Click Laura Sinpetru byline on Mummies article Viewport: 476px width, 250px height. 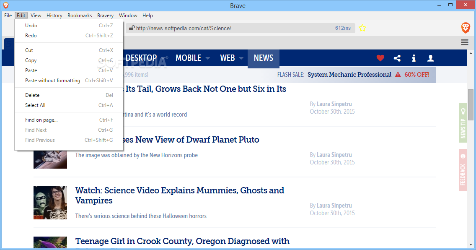334,206
